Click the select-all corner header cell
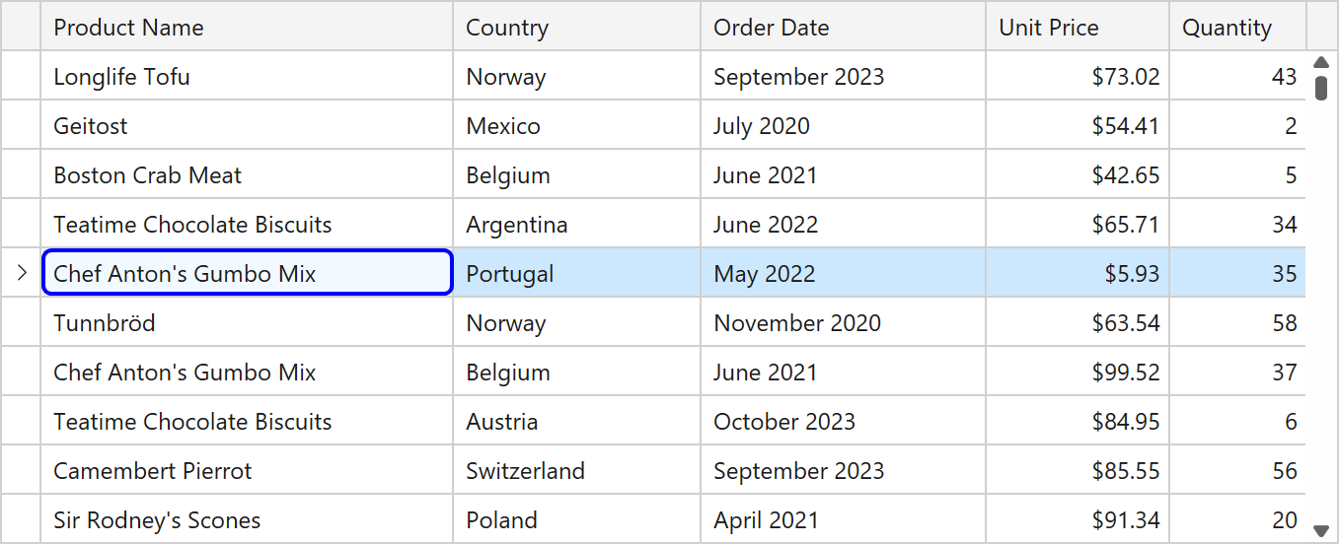Screen dimensions: 1339x544 tap(21, 27)
